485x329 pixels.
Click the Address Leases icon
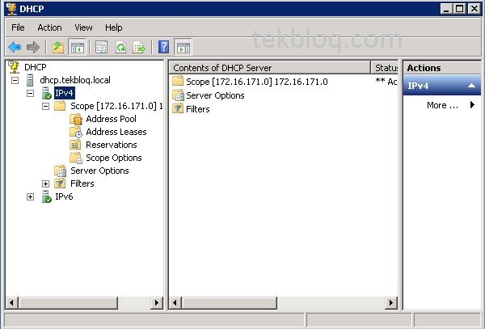(x=76, y=132)
